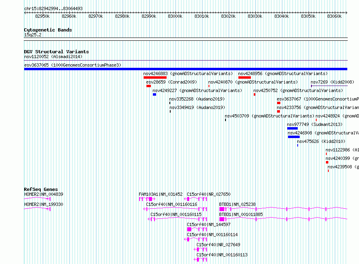Open nsv3352268 (Audano2019) label
This screenshot has height=264, width=359.
click(x=197, y=99)
